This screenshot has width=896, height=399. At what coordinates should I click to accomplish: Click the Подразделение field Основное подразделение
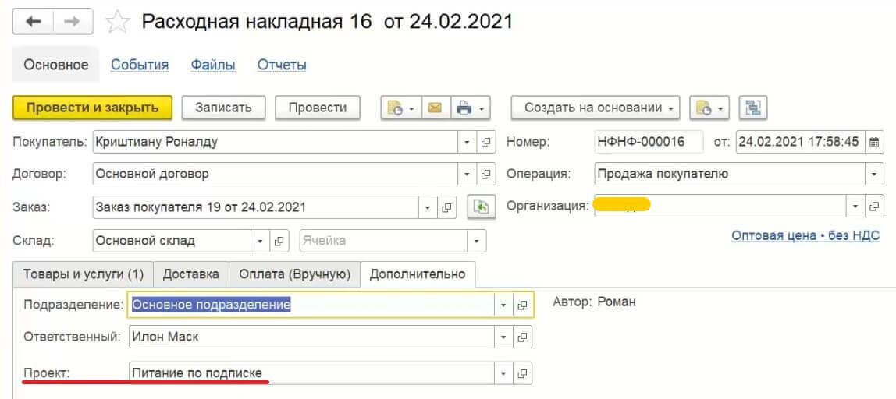[312, 305]
